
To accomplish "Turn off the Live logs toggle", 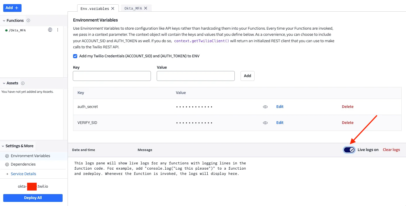I will pos(349,150).
